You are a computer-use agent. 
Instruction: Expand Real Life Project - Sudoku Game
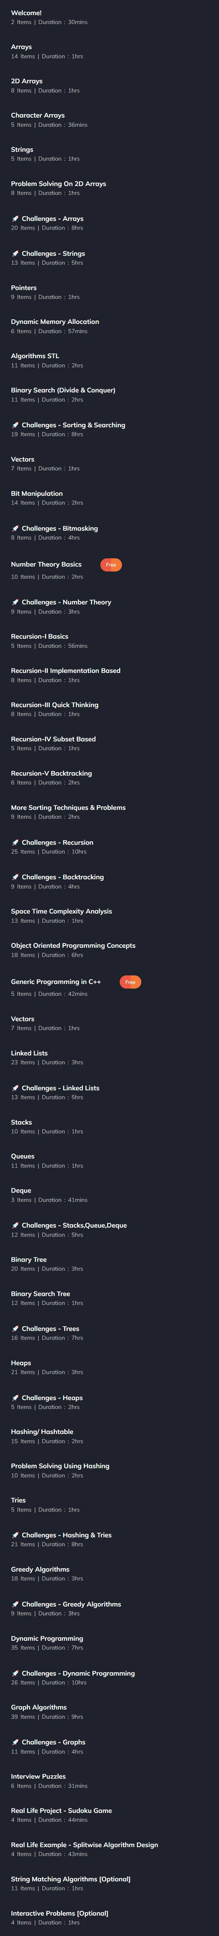point(109,1815)
